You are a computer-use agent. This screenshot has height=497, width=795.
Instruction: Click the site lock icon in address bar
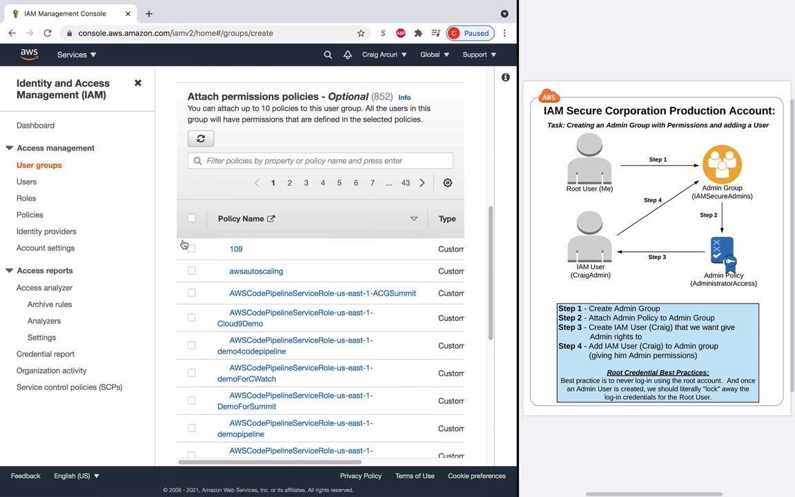pos(69,33)
